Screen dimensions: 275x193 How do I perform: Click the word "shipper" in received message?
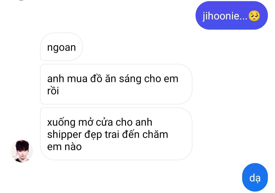click(64, 135)
